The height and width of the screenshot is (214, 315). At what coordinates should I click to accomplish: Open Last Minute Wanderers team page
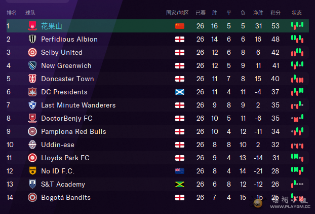(78, 105)
